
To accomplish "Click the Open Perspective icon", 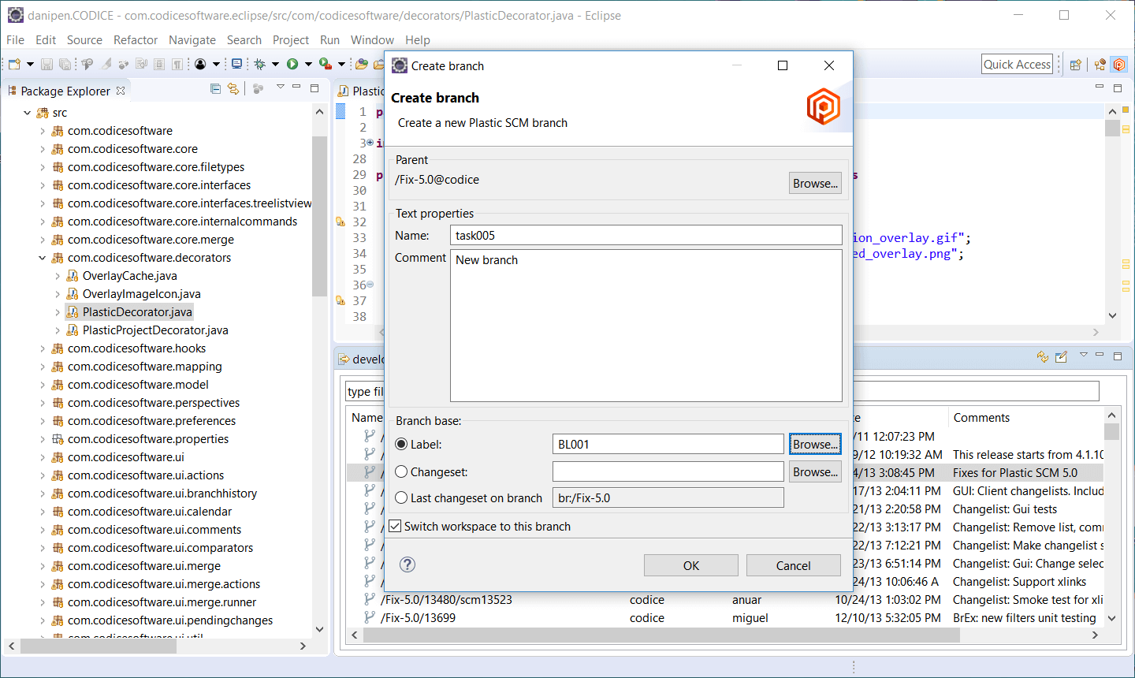I will coord(1075,65).
